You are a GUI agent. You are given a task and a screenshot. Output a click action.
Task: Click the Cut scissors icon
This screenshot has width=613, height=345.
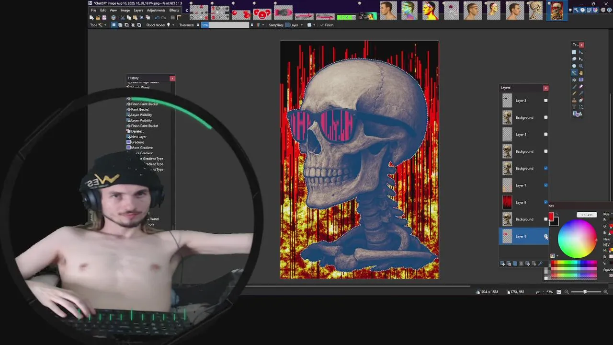coord(123,17)
